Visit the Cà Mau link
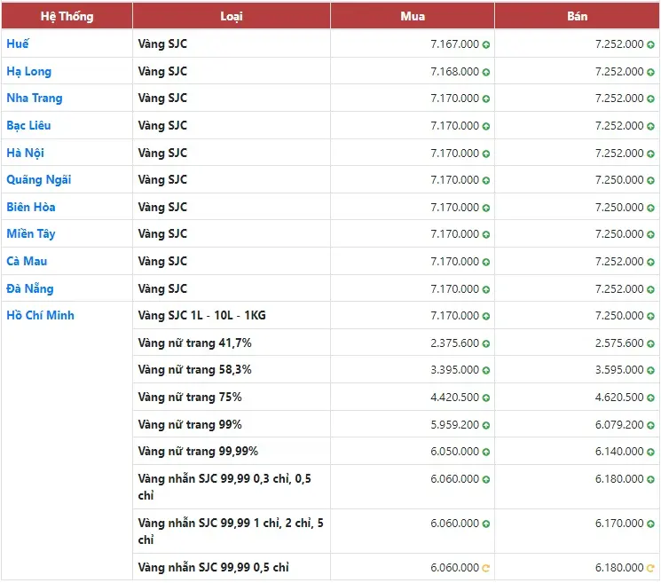The width and height of the screenshot is (661, 583). tap(27, 261)
